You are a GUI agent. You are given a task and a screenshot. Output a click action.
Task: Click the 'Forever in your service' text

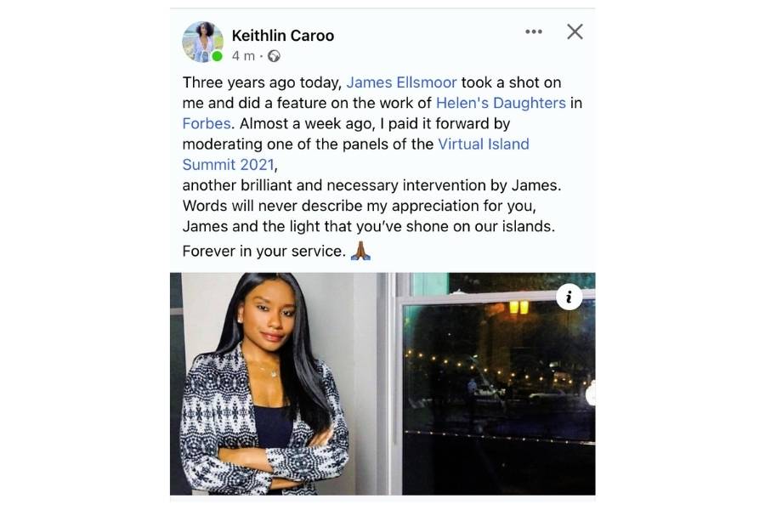(264, 251)
